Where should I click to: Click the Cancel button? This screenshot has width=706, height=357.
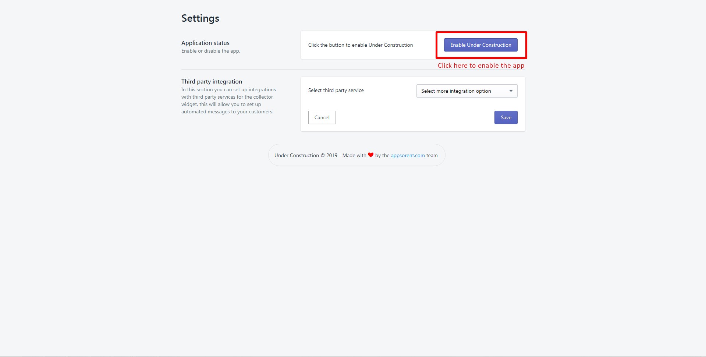tap(322, 117)
